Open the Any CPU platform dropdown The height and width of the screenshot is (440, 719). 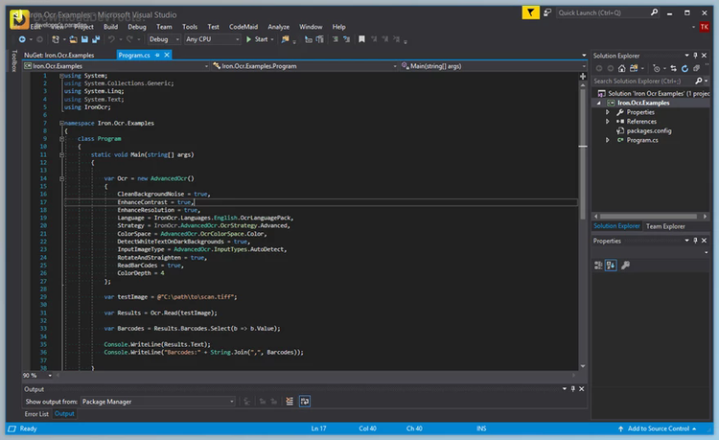tap(212, 39)
